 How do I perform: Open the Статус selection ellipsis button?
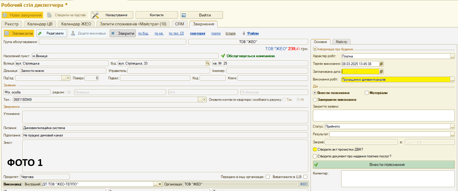[452, 126]
